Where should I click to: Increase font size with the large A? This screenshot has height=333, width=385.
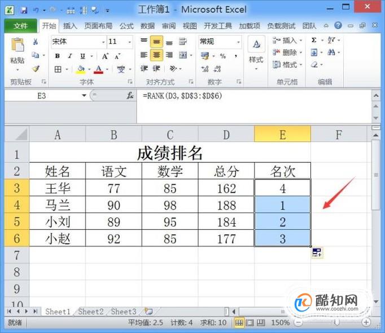pyautogui.click(x=105, y=56)
